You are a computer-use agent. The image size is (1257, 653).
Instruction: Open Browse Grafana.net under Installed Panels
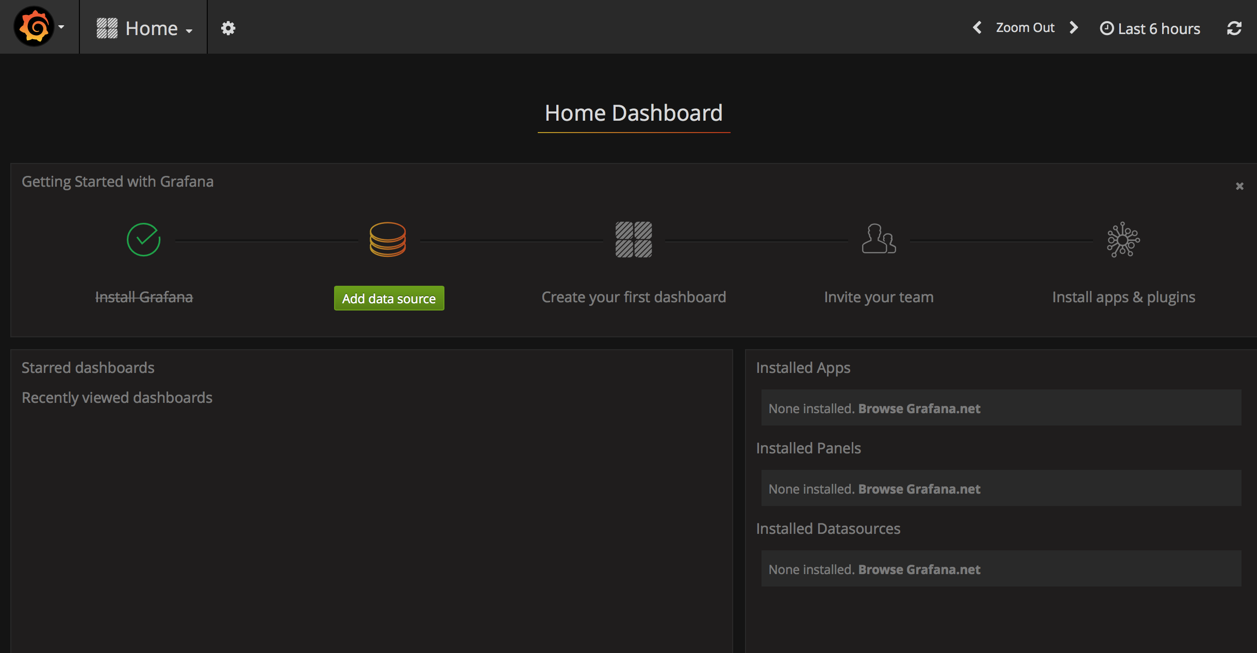pos(919,489)
